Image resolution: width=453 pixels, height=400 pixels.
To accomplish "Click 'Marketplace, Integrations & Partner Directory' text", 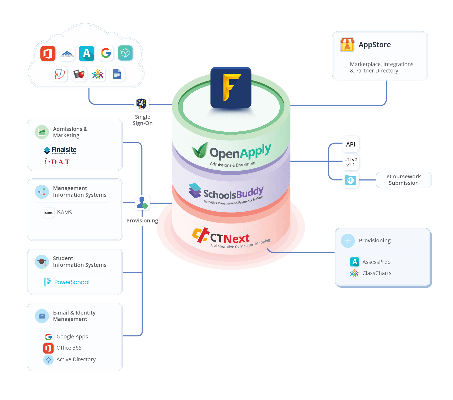I will pos(381,67).
